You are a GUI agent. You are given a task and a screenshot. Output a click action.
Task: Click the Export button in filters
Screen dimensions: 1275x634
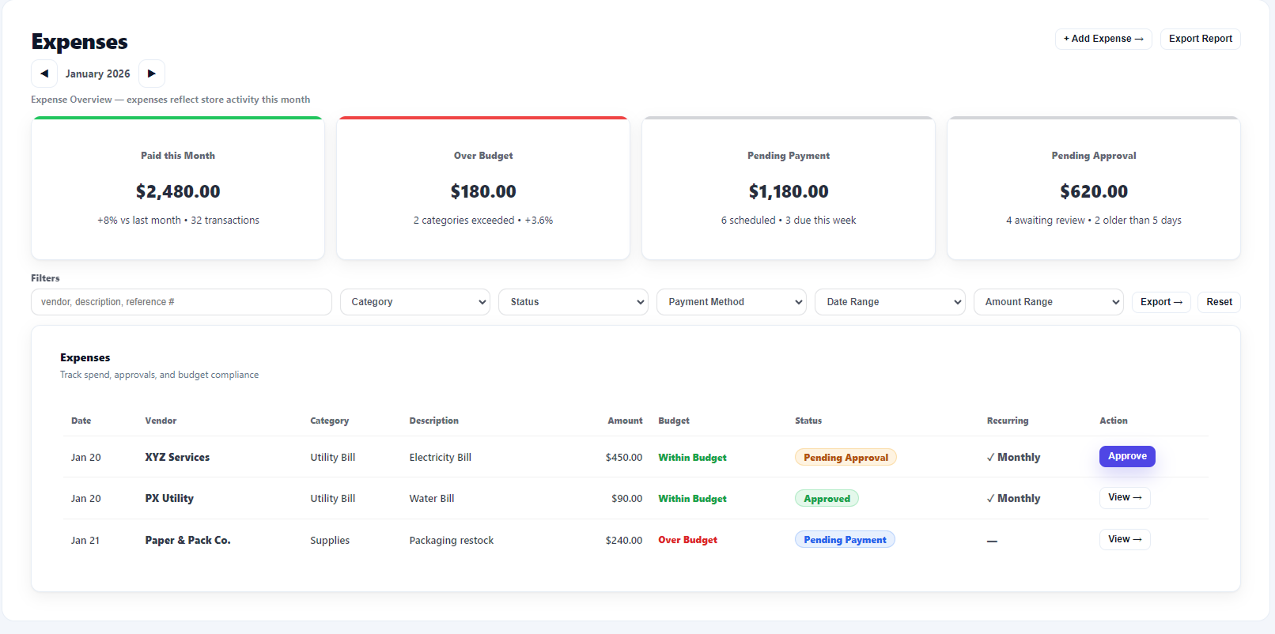click(1161, 302)
